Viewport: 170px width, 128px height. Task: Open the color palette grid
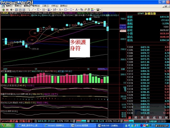tap(92, 10)
